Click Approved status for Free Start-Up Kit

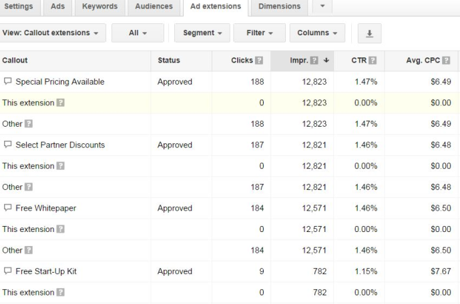click(x=175, y=272)
